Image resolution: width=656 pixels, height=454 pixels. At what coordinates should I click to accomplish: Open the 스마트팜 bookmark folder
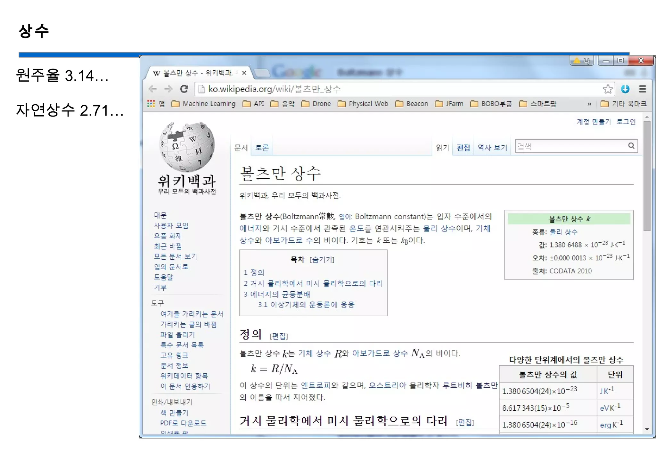coord(537,104)
